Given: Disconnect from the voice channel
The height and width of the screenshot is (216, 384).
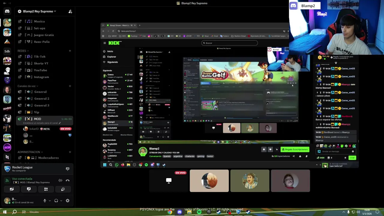Looking at the screenshot, I should point(67,181).
